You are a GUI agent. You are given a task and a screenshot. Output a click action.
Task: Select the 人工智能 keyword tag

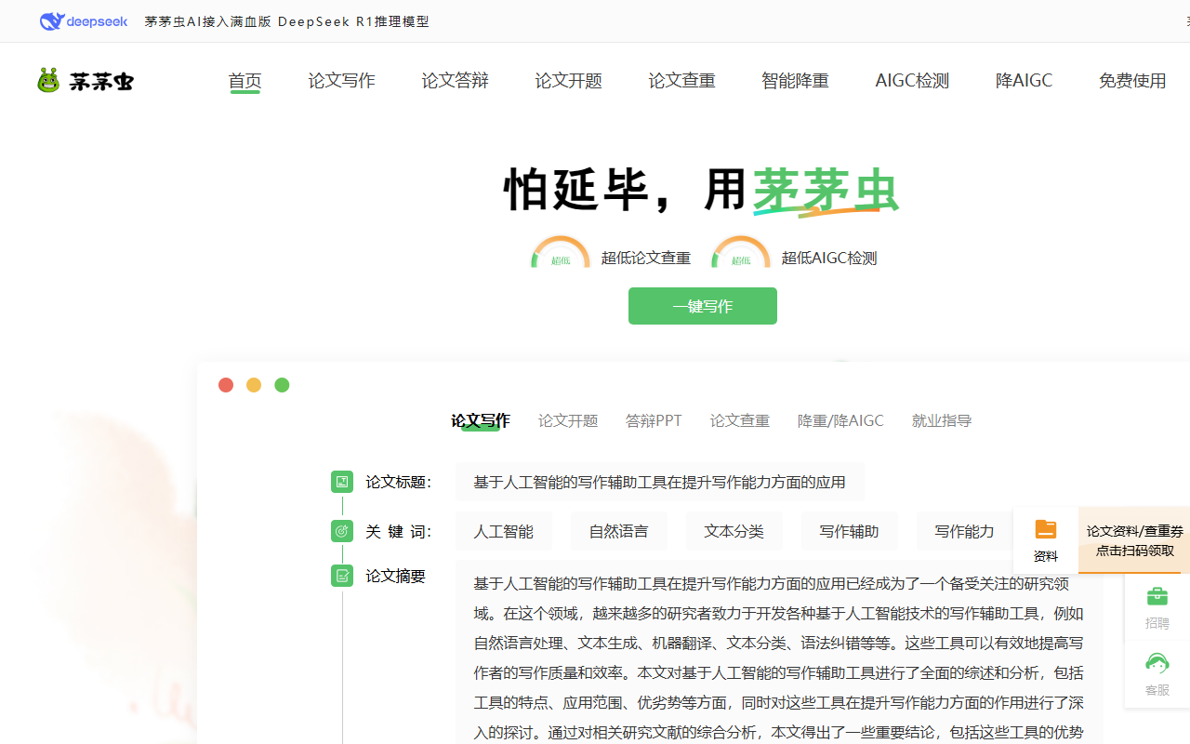[x=504, y=531]
